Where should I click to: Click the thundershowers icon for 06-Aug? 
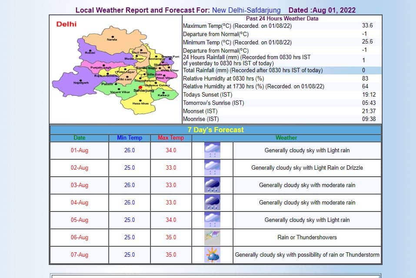pos(212,237)
